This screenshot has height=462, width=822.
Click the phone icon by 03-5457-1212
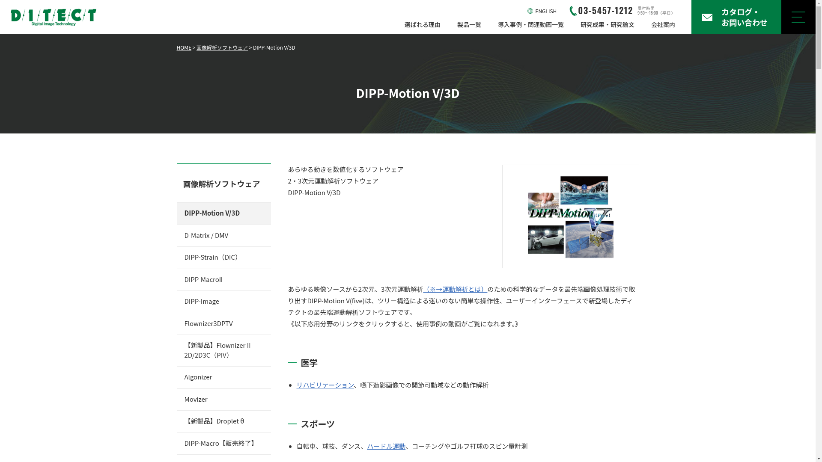click(x=573, y=11)
